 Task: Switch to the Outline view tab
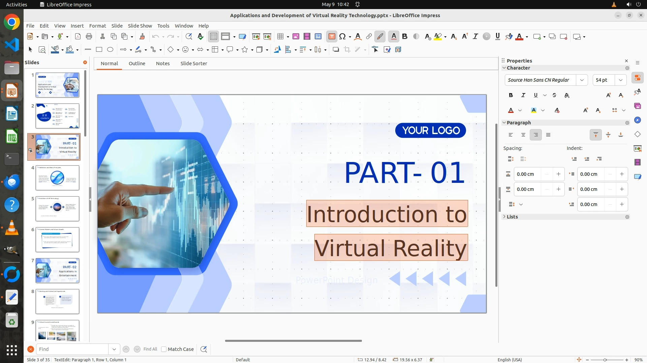tap(137, 64)
